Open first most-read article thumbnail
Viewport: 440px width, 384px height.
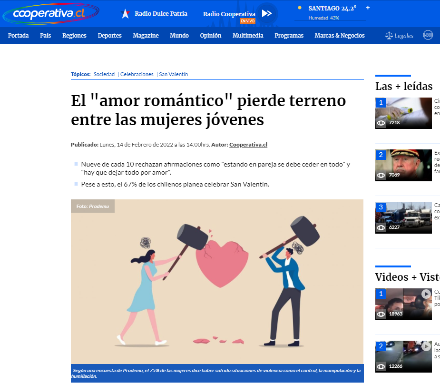(x=403, y=113)
